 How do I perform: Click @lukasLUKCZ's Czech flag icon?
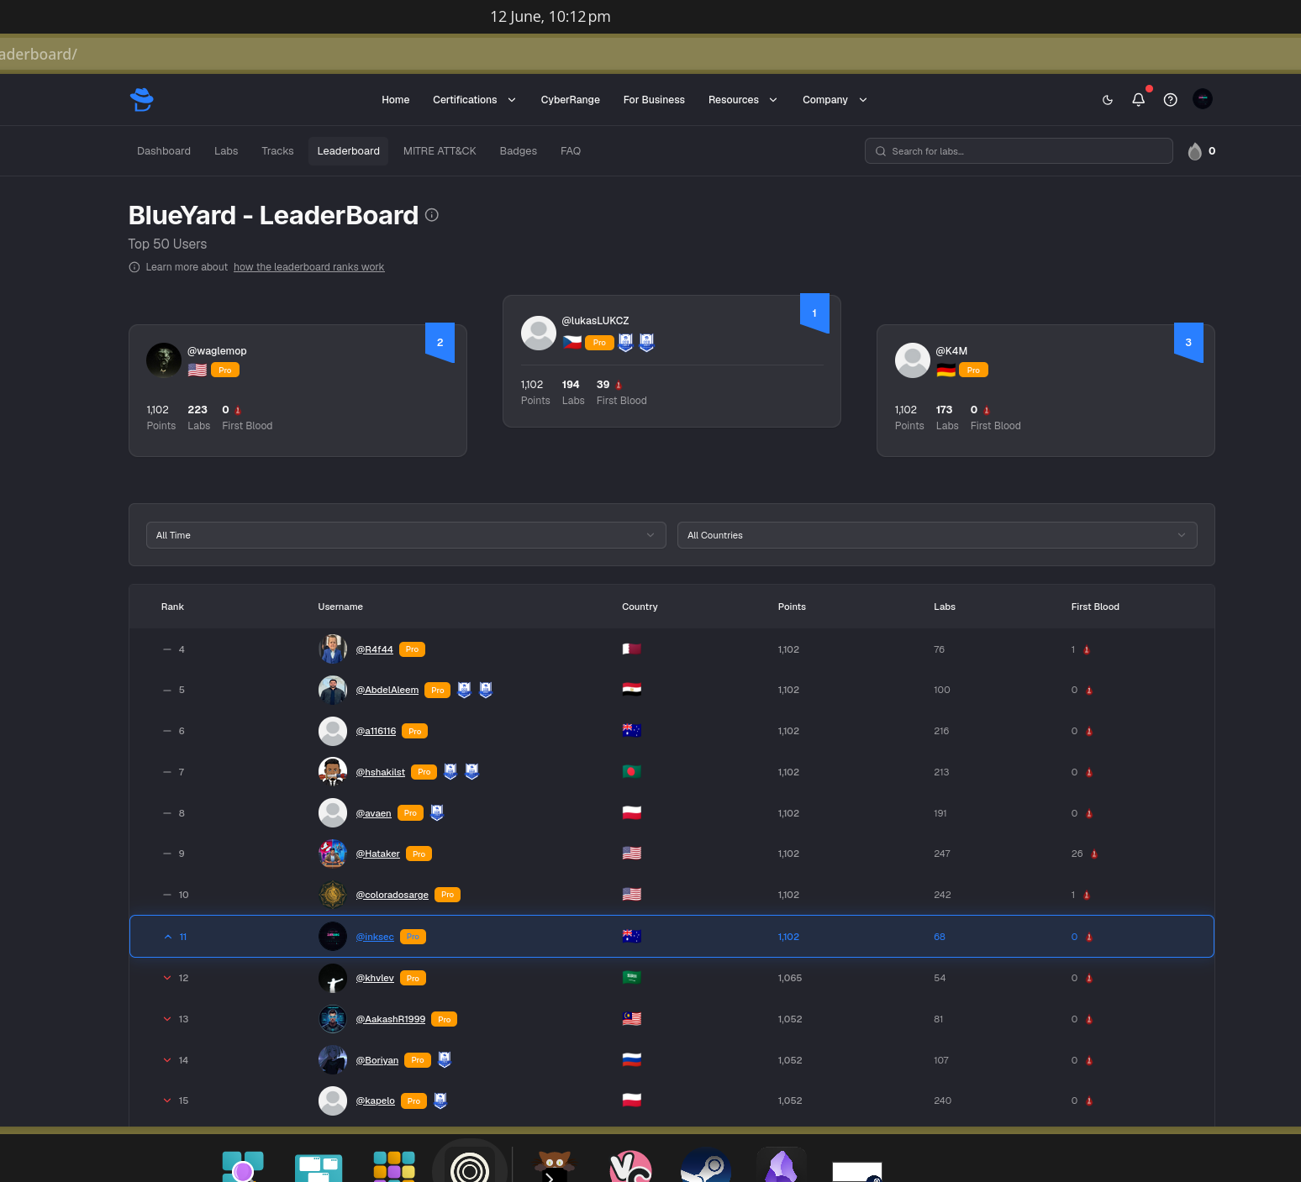(572, 342)
